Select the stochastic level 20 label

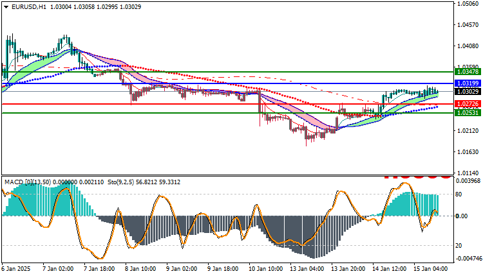459,246
